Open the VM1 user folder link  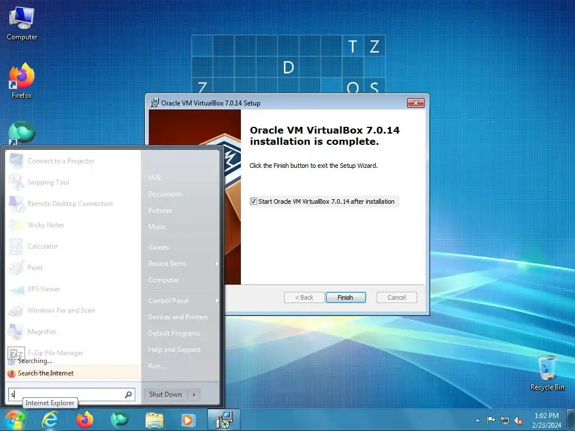pyautogui.click(x=154, y=177)
